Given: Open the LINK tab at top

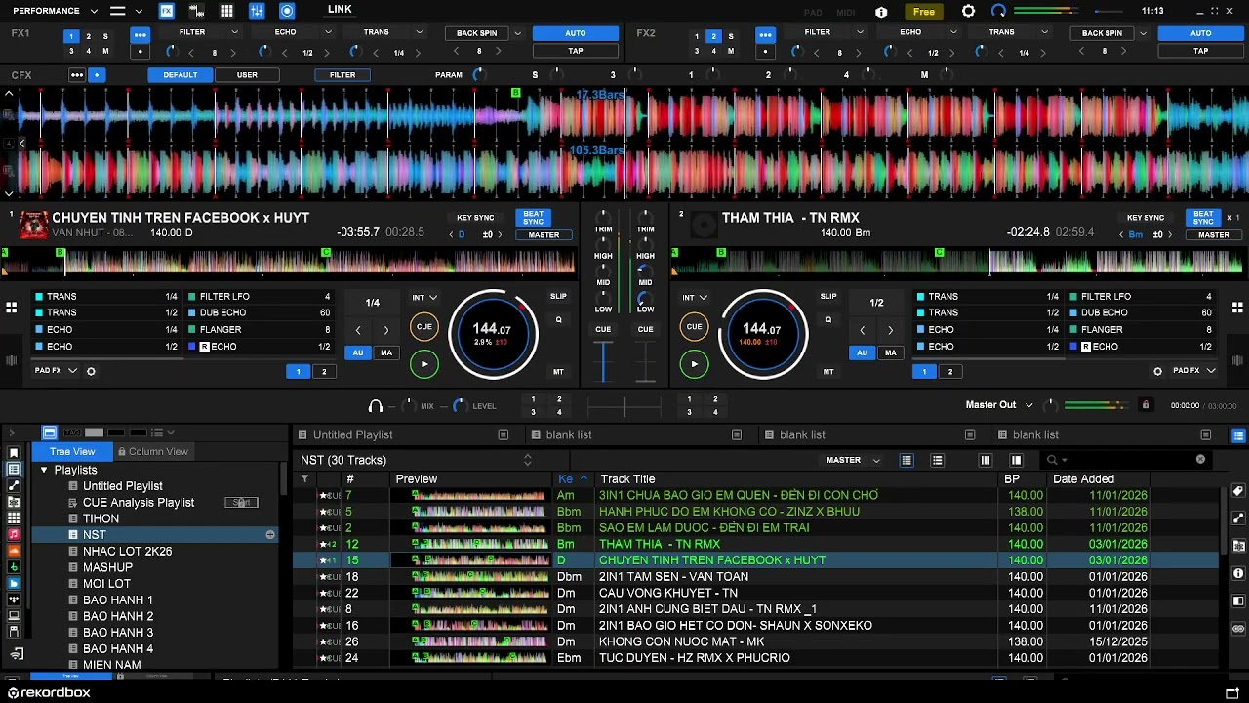Looking at the screenshot, I should [x=340, y=9].
